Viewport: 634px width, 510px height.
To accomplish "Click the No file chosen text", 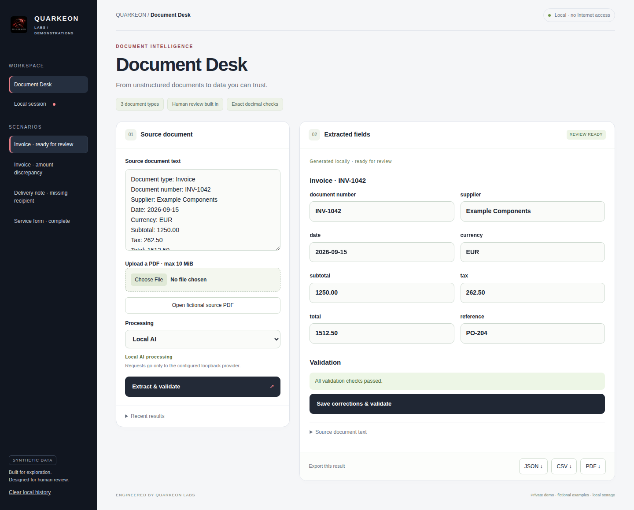I will point(188,280).
